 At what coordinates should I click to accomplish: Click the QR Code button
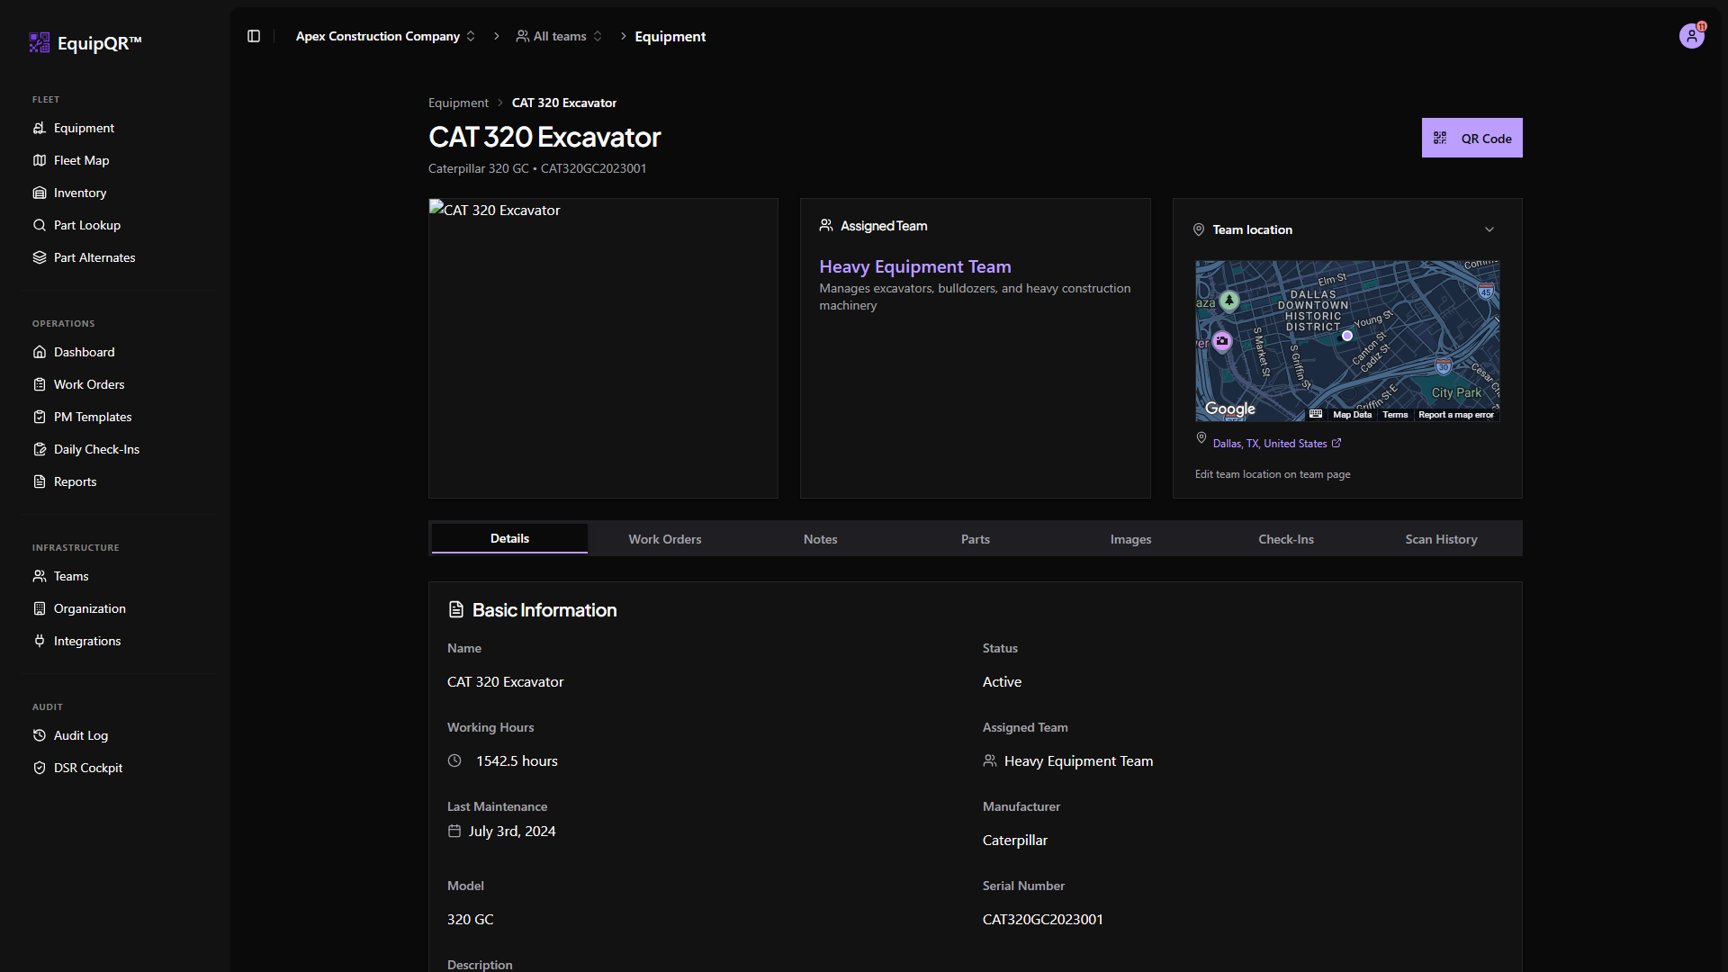tap(1472, 138)
